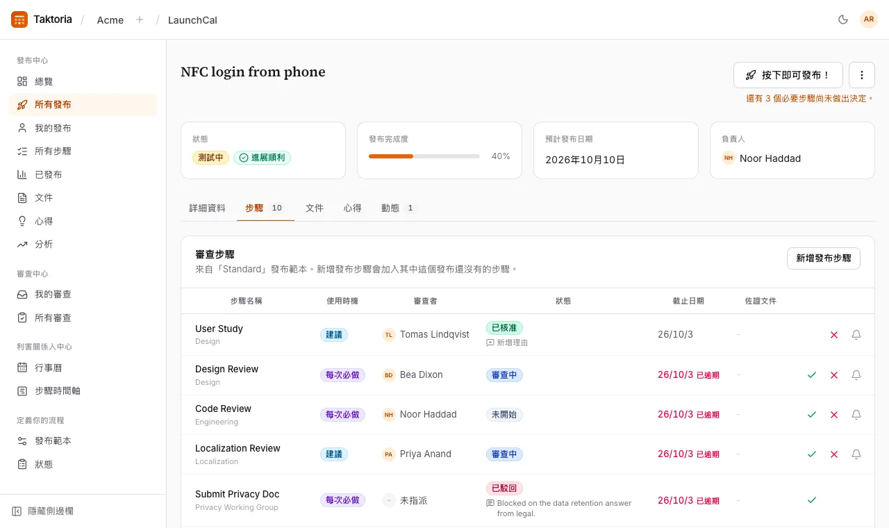This screenshot has height=528, width=889.
Task: Open 總覽 in the sidebar
Action: coord(83,81)
